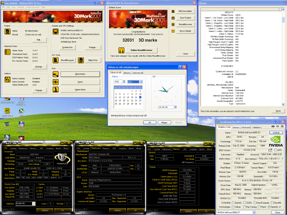
Task: Click the icon beside the Benchmark button
Action: click(56, 74)
